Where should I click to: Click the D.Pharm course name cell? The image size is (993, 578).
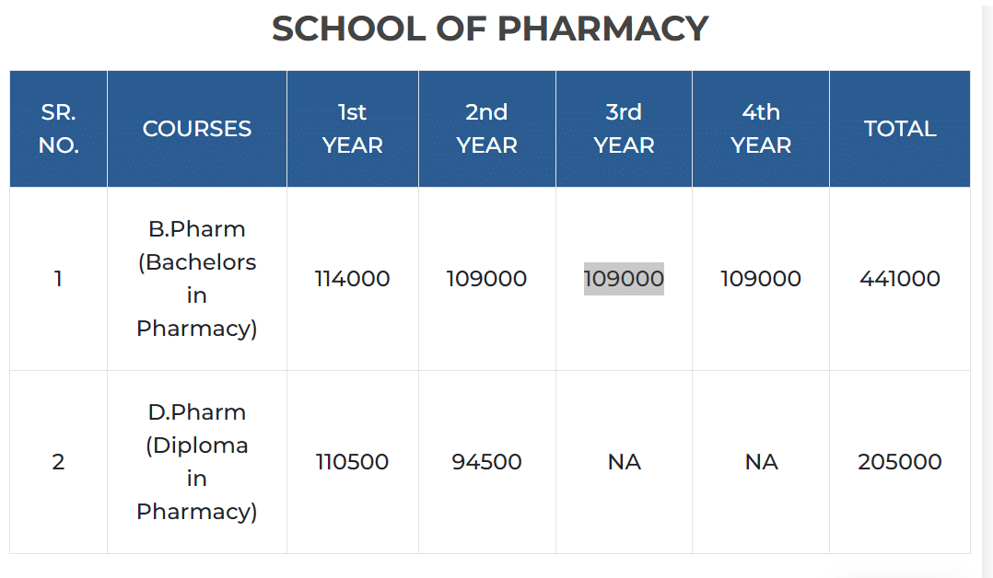[x=197, y=462]
